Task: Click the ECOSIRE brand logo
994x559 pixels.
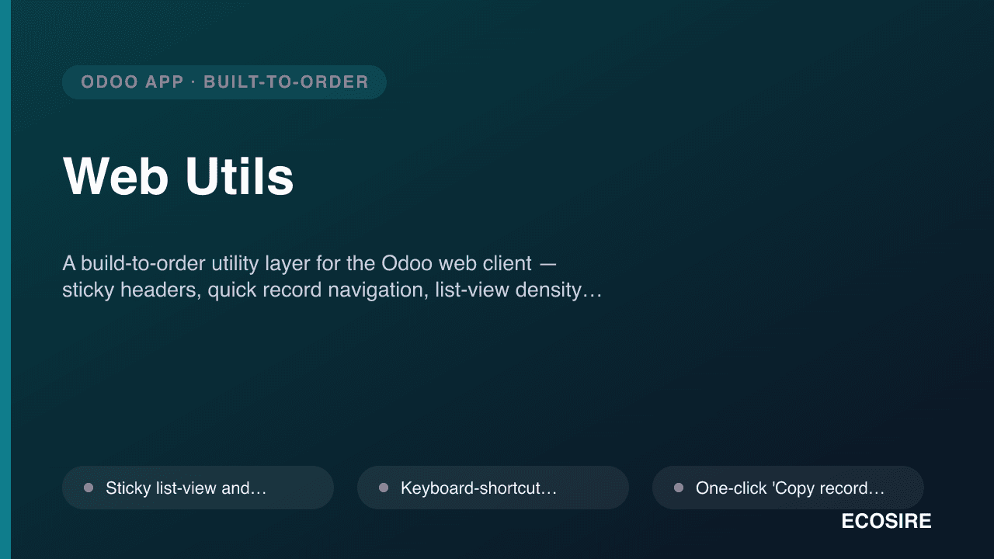Action: click(x=886, y=522)
